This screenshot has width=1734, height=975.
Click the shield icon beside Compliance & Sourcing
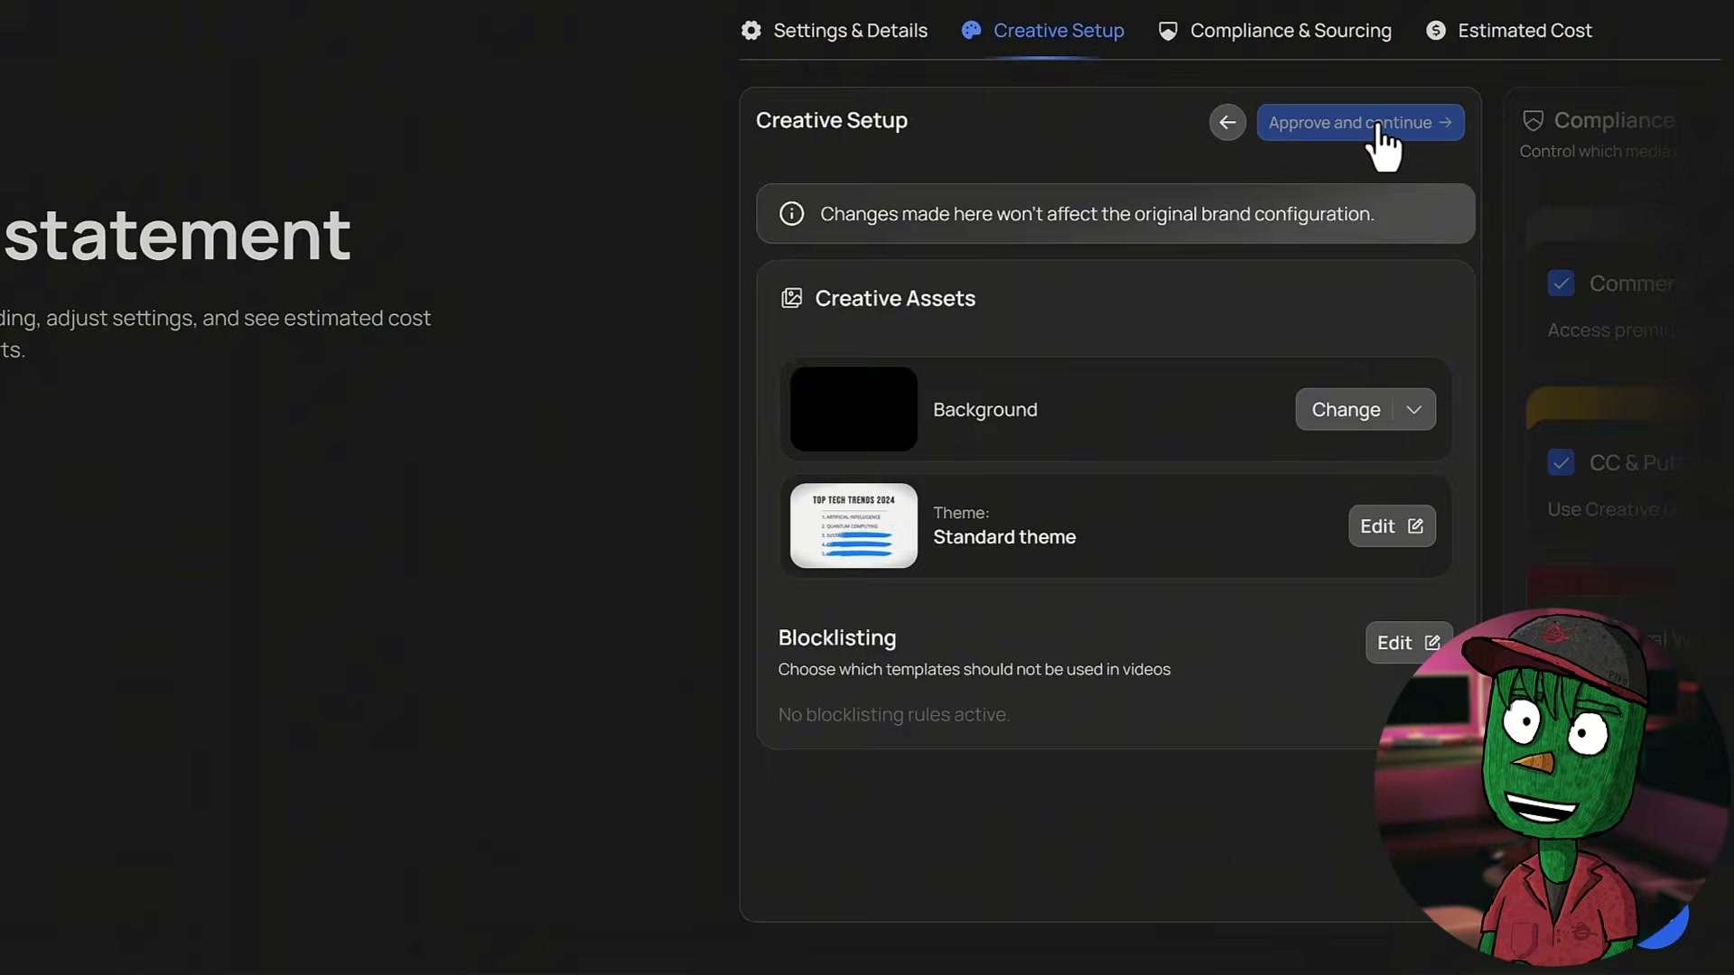pyautogui.click(x=1168, y=31)
